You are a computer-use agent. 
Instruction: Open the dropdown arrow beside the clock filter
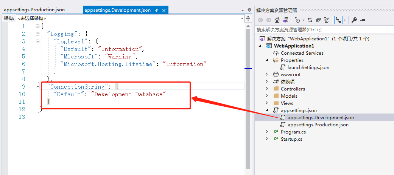coord(304,20)
